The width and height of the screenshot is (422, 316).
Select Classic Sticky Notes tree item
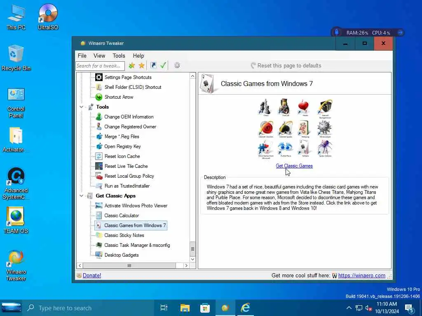pyautogui.click(x=124, y=235)
